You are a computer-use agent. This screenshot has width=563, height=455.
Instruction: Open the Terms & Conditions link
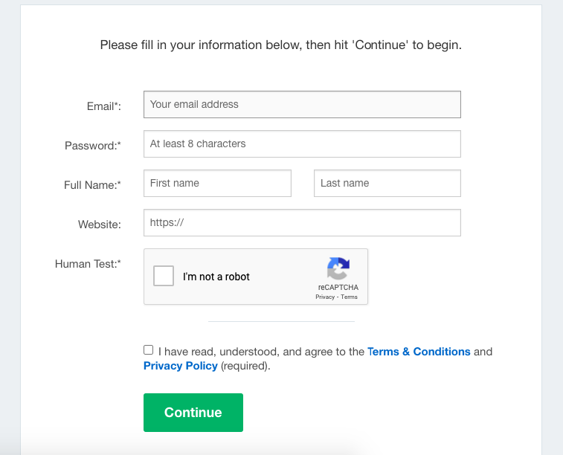pyautogui.click(x=419, y=352)
